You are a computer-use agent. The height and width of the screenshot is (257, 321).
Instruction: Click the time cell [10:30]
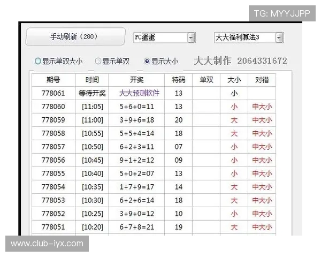click(x=93, y=200)
